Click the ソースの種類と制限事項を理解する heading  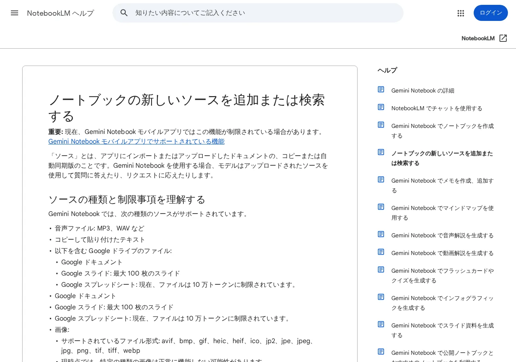[x=127, y=200]
